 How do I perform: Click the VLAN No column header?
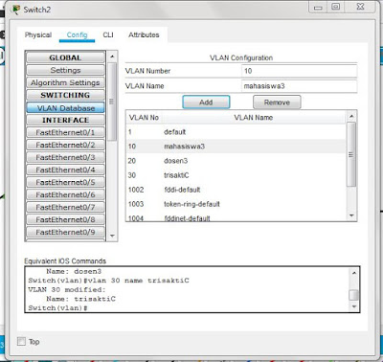144,118
